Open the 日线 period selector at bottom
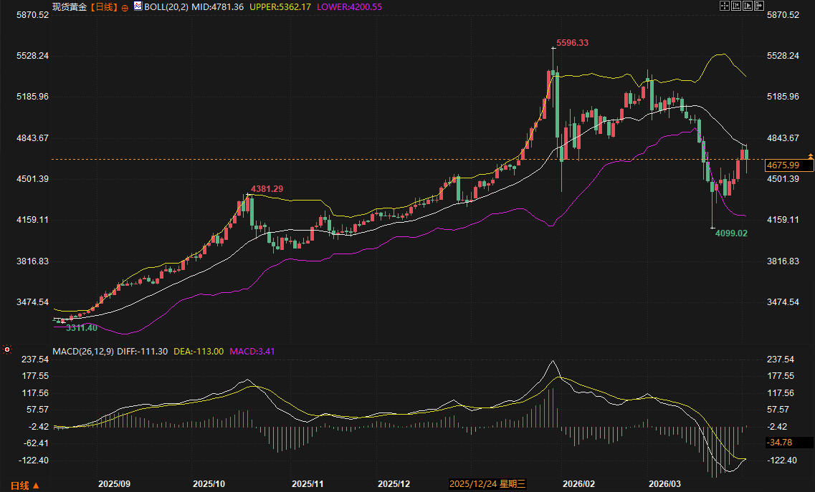The width and height of the screenshot is (815, 492). 25,486
